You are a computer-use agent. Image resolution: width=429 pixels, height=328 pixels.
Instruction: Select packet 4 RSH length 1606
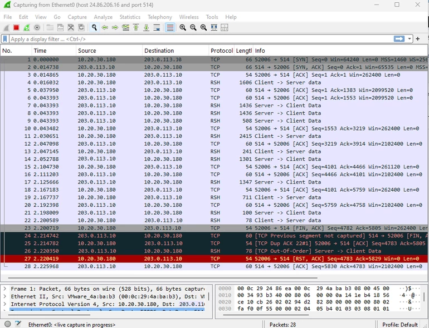214,82
